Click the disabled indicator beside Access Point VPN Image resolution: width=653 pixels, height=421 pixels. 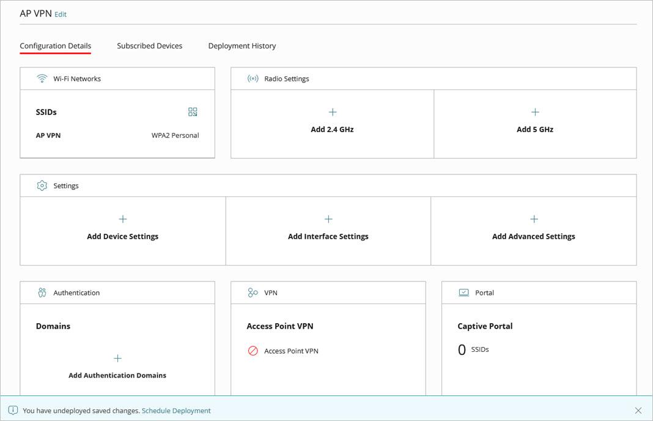pyautogui.click(x=251, y=351)
